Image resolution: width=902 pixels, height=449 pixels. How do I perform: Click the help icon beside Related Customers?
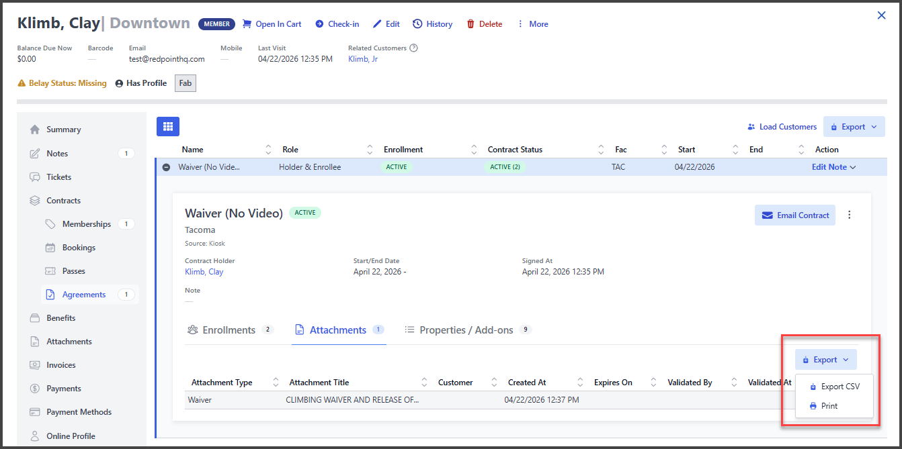point(414,48)
